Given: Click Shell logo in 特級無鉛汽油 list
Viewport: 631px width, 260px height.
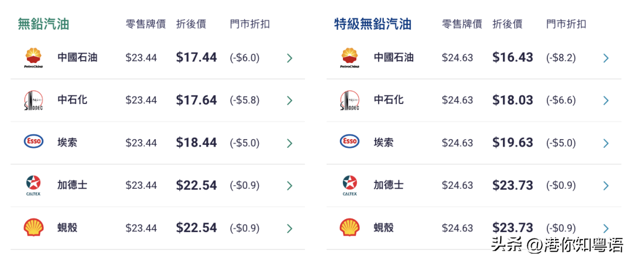Looking at the screenshot, I should click(x=350, y=227).
